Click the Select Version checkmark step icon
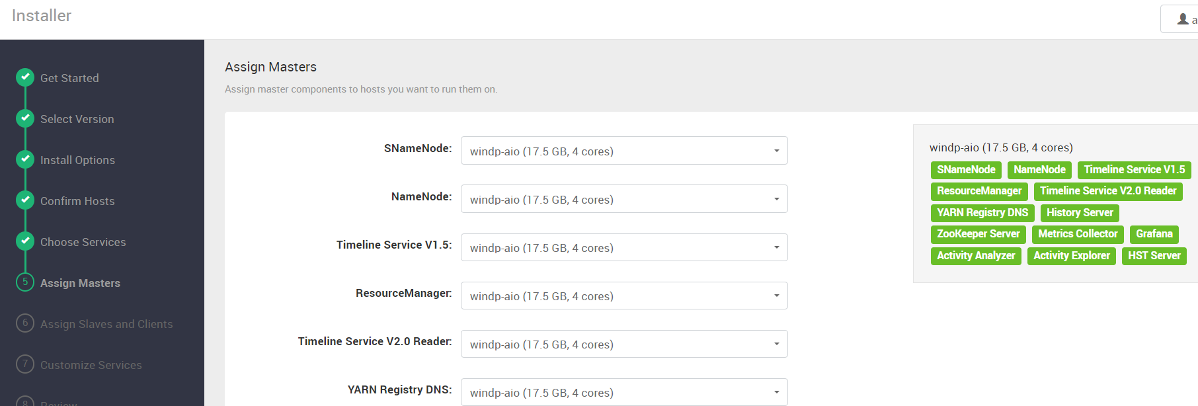1198x406 pixels. pyautogui.click(x=25, y=118)
